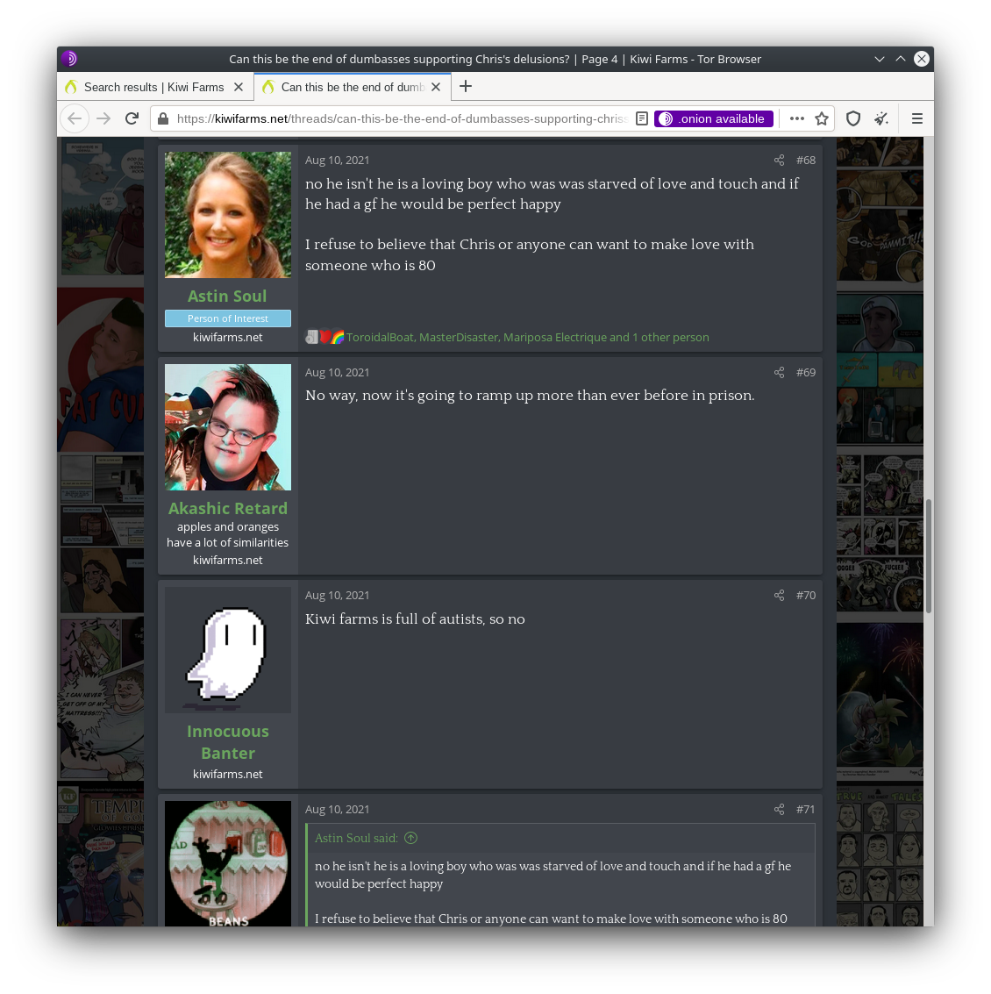Click the rainbow reaction icon on post #68

(x=339, y=337)
